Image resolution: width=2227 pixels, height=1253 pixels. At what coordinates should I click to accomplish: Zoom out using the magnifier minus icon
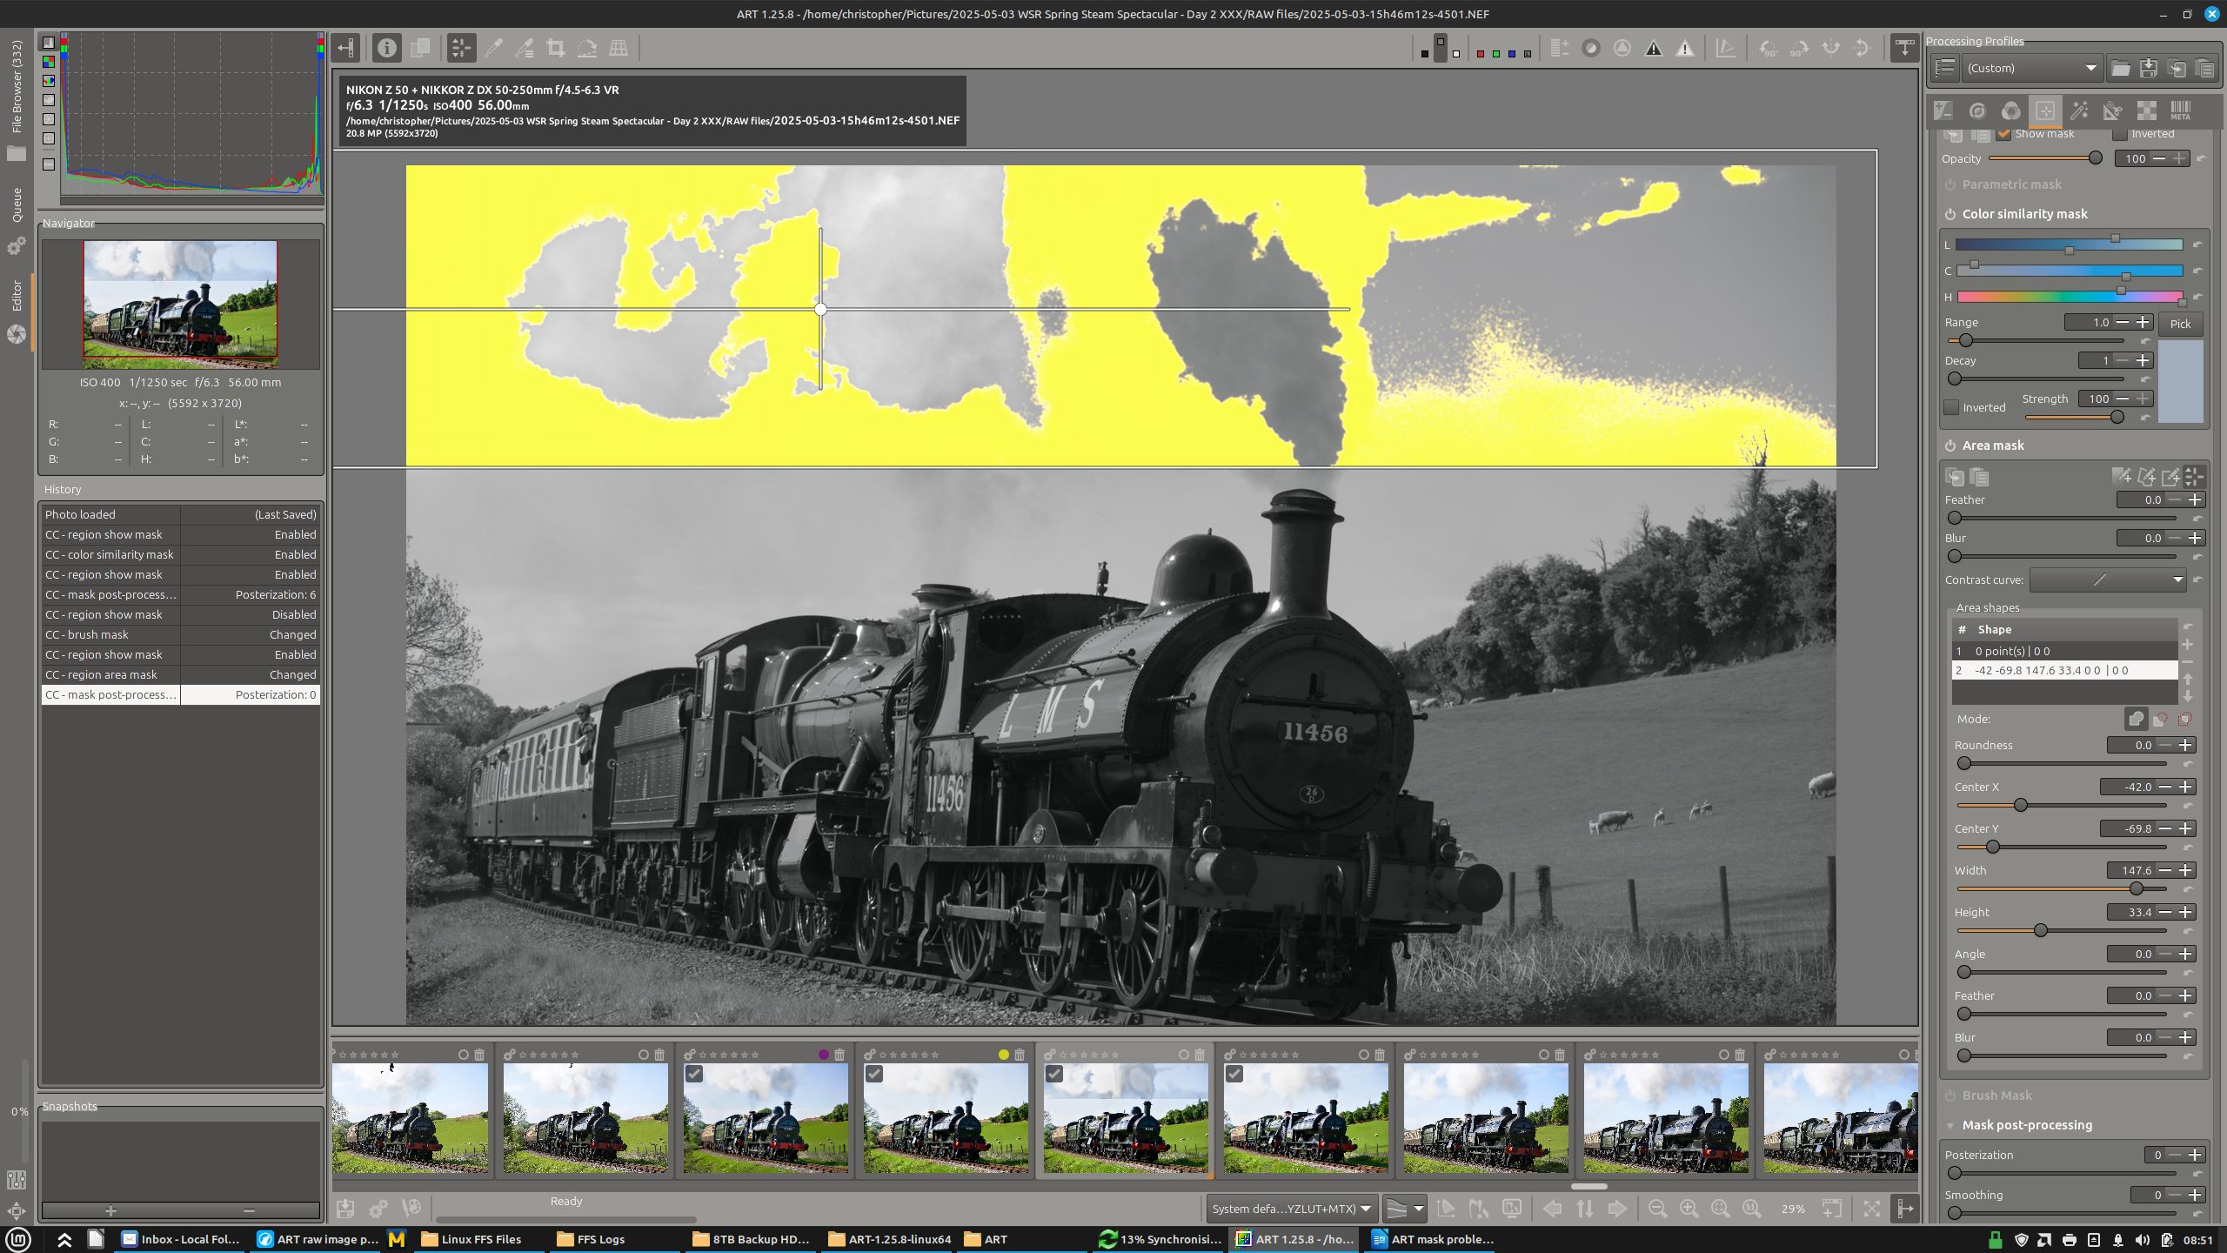click(x=1657, y=1209)
